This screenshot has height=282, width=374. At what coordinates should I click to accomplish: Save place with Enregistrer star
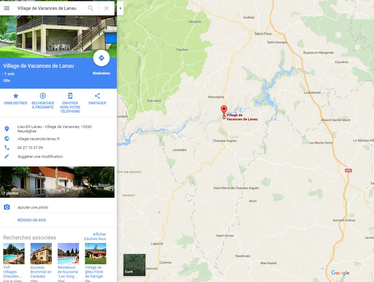16,99
